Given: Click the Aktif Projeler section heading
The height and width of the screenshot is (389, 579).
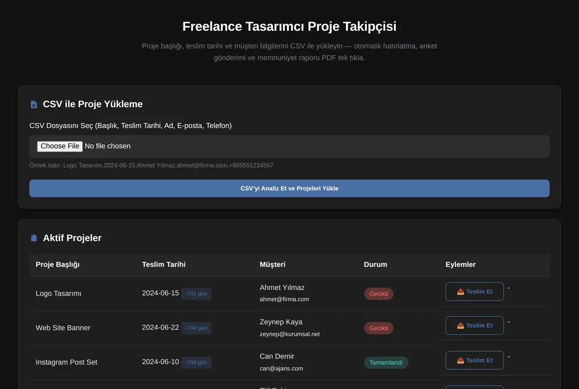Looking at the screenshot, I should (72, 238).
